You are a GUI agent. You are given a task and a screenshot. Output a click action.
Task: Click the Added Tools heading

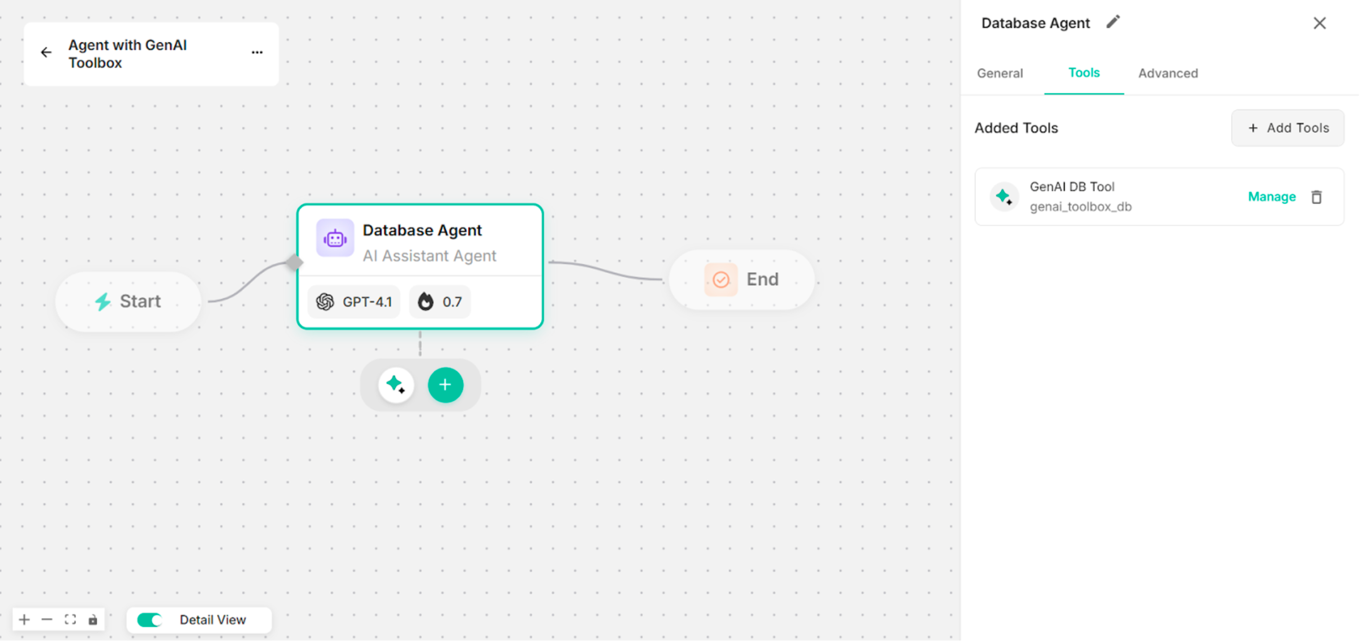click(1016, 128)
